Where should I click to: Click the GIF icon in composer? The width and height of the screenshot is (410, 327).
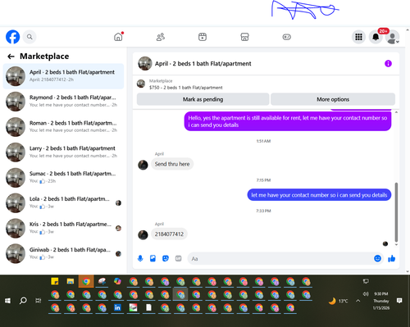coord(178,258)
